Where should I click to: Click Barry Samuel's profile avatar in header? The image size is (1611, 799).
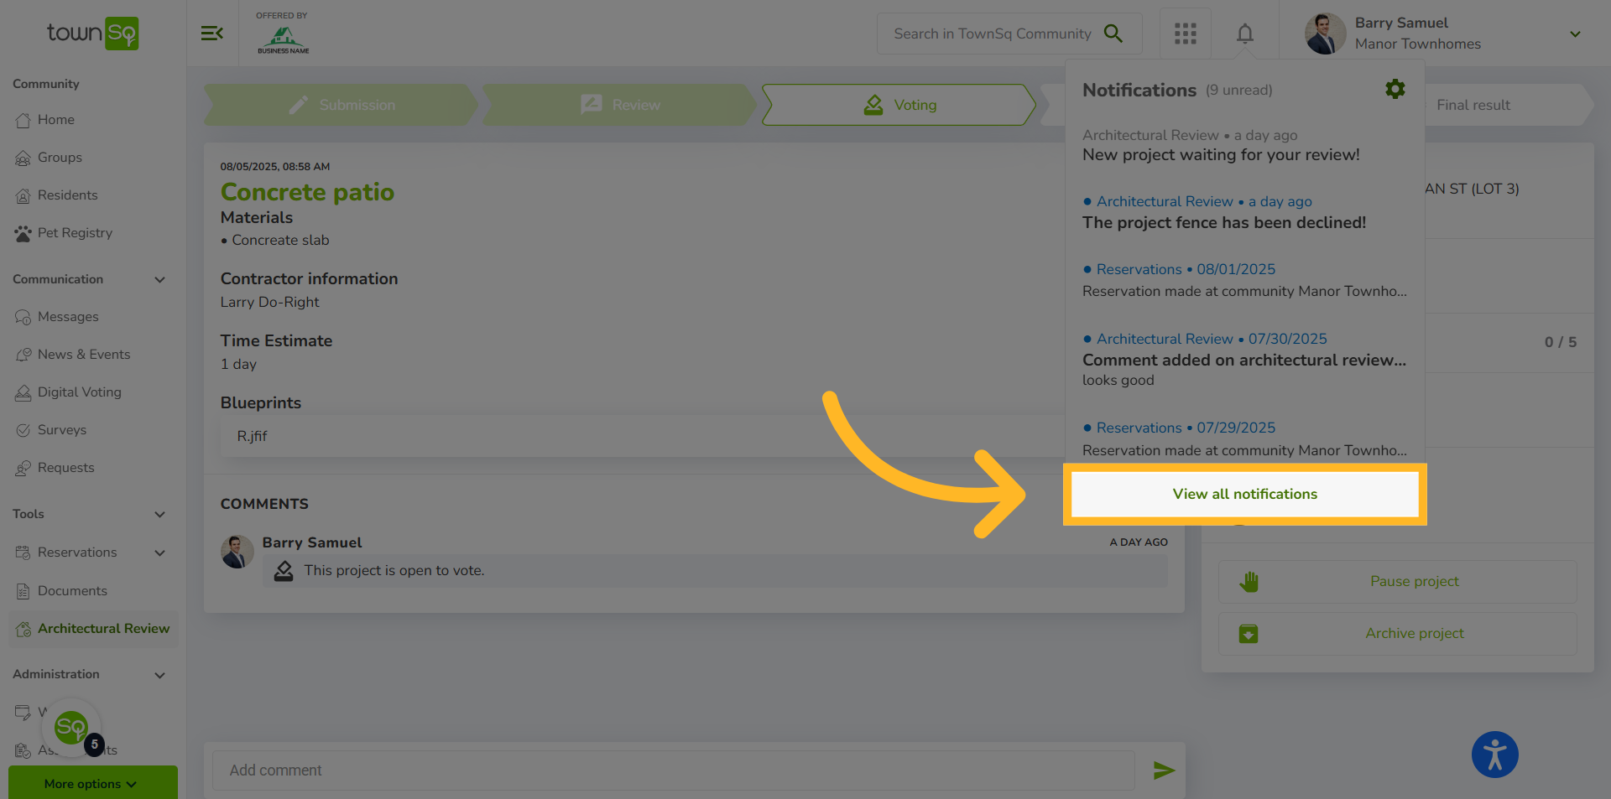click(x=1325, y=34)
